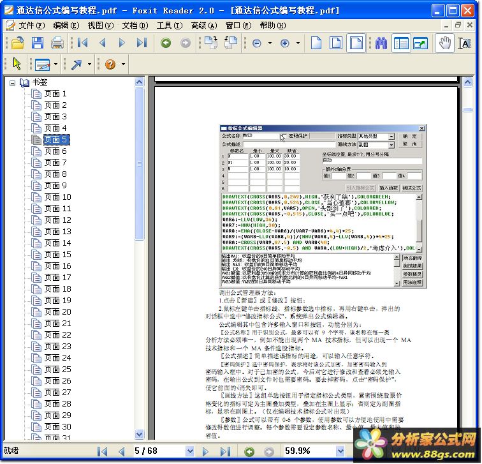482x464 pixels.
Task: Click bookmark panel scrollbar thumb
Action: tap(140, 164)
